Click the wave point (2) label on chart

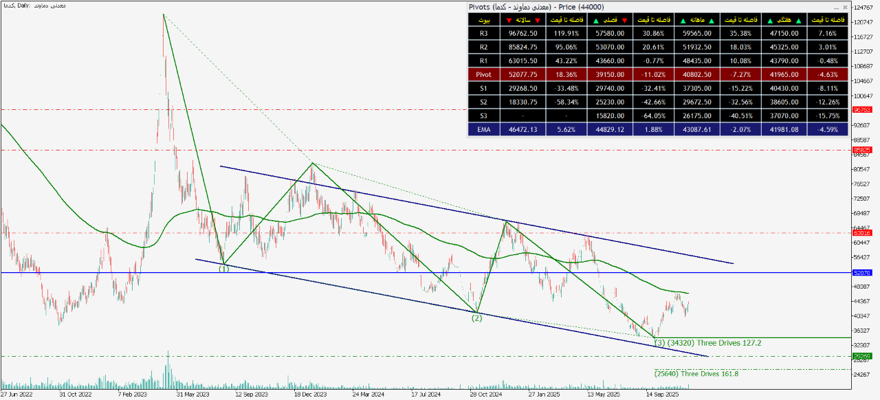point(476,318)
